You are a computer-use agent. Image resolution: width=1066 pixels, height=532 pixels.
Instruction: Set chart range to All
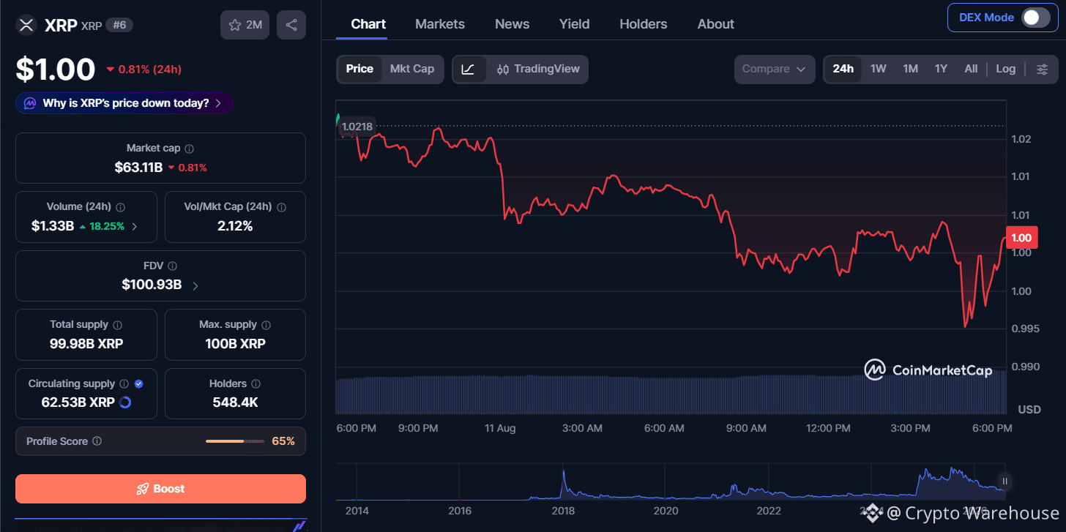point(971,69)
